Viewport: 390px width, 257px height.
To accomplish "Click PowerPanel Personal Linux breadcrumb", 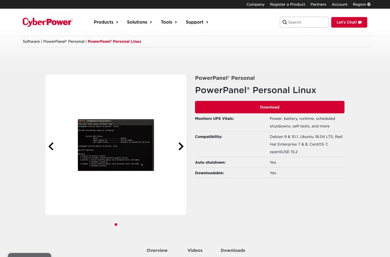I will (114, 42).
